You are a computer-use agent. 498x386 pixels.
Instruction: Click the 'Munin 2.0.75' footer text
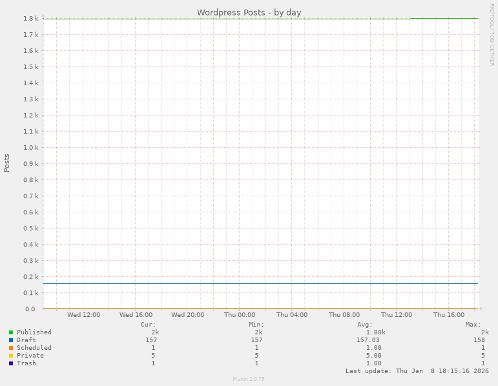[x=249, y=379]
